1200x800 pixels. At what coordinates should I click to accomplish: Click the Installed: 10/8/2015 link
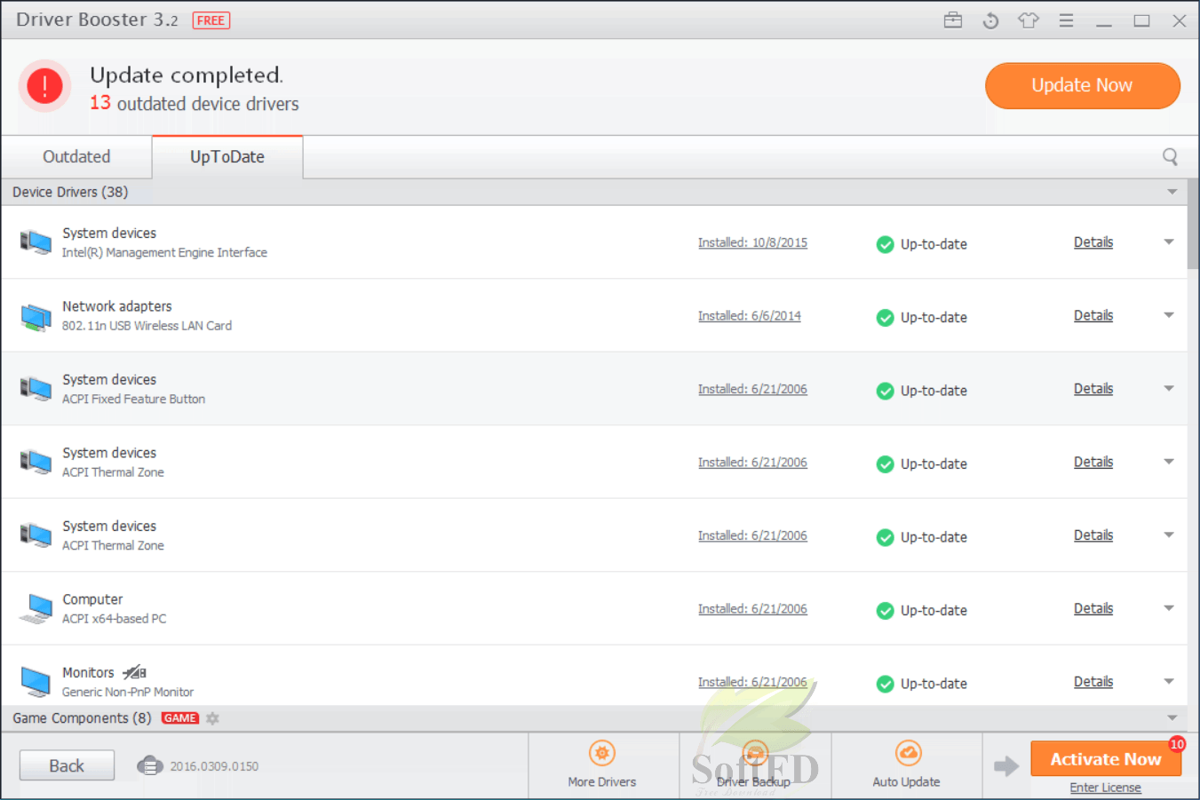coord(752,243)
